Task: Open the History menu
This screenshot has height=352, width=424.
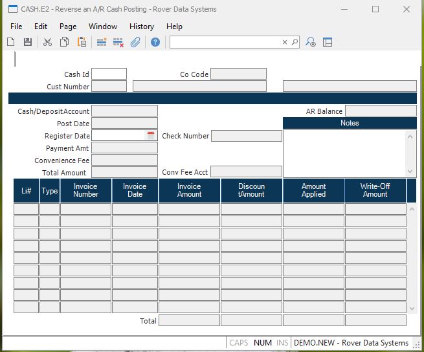Action: 141,27
